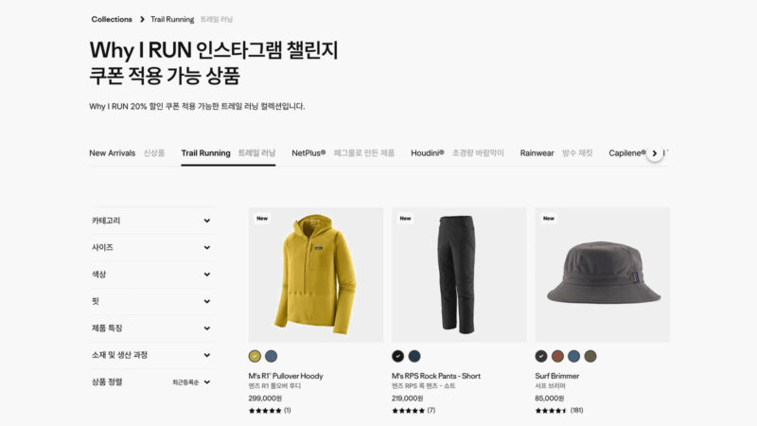Open the 상품 정렬 sort dropdown
The width and height of the screenshot is (757, 426).
tap(151, 382)
